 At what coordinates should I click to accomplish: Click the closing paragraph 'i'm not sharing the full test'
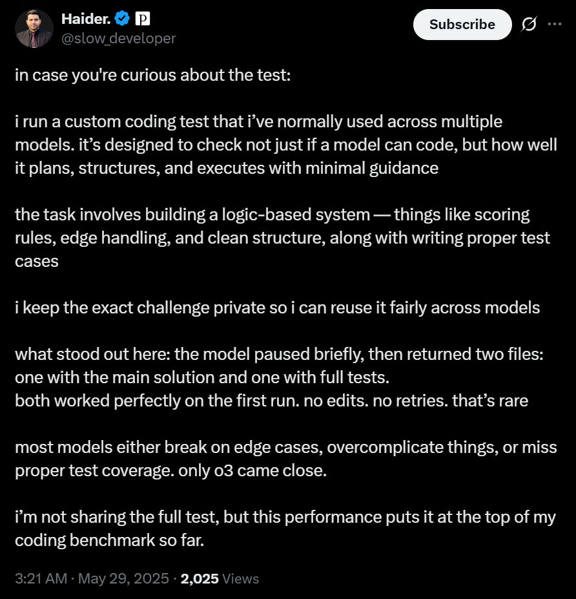point(285,529)
